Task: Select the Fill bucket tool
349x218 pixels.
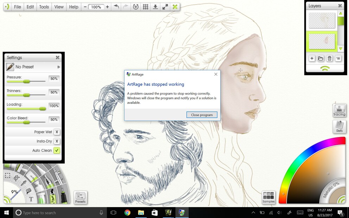Action: pos(29,191)
